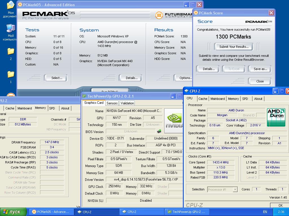The width and height of the screenshot is (289, 216).
Task: Click DRAM Frequency value 147.0 MHz
Action: 52,142
